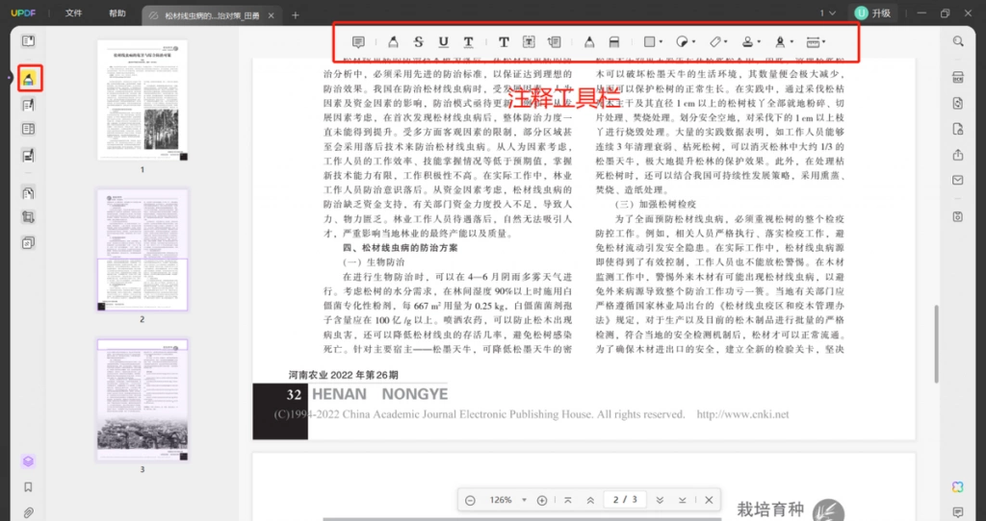This screenshot has width=986, height=521.
Task: Open the bookmarks panel
Action: (x=28, y=487)
